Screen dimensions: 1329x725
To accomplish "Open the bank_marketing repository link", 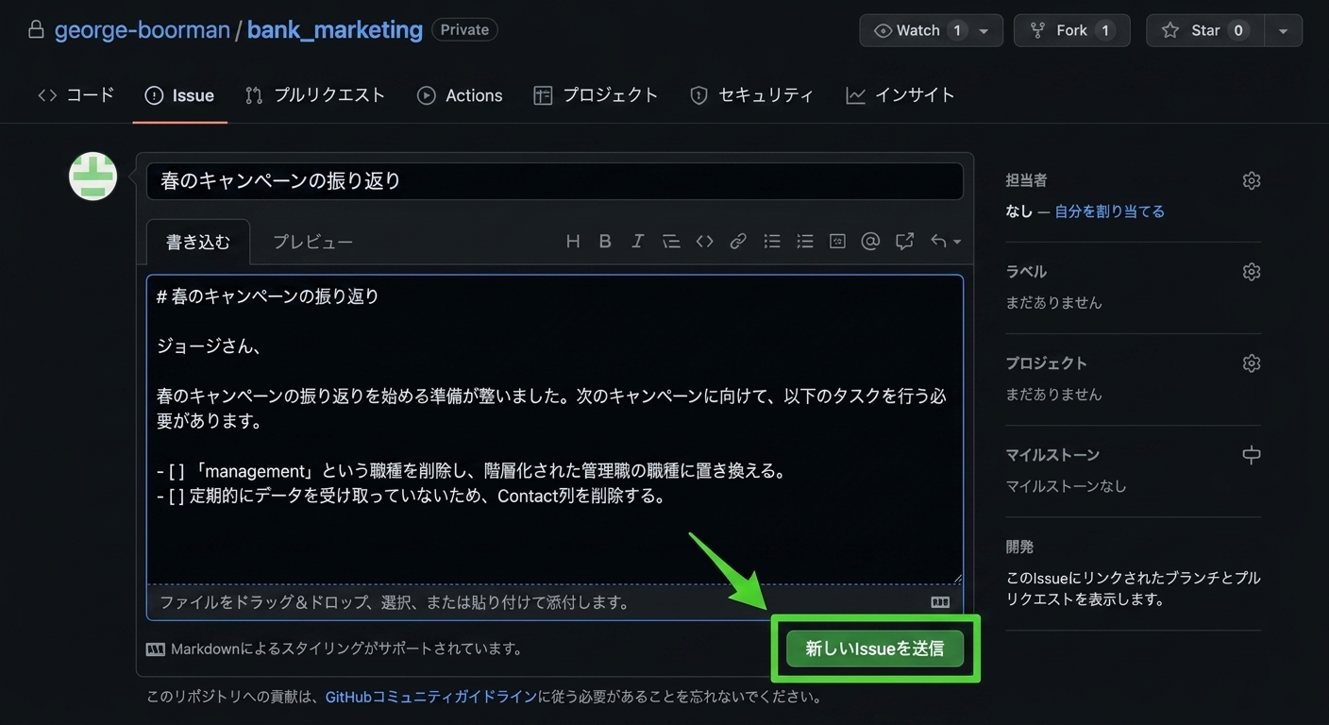I will click(335, 30).
